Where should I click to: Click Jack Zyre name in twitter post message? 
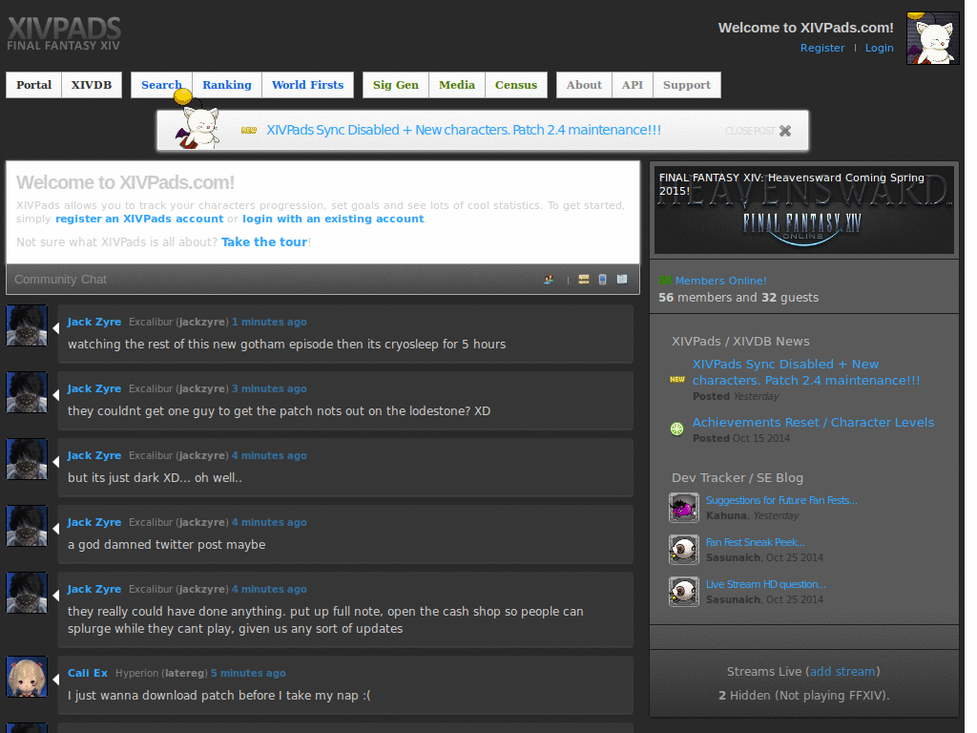pyautogui.click(x=94, y=522)
